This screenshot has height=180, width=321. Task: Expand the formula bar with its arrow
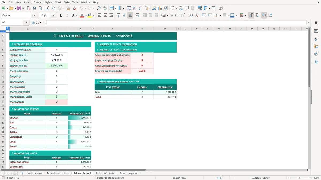point(308,22)
